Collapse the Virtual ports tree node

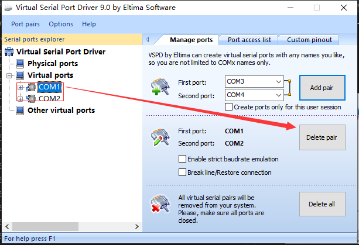point(9,75)
